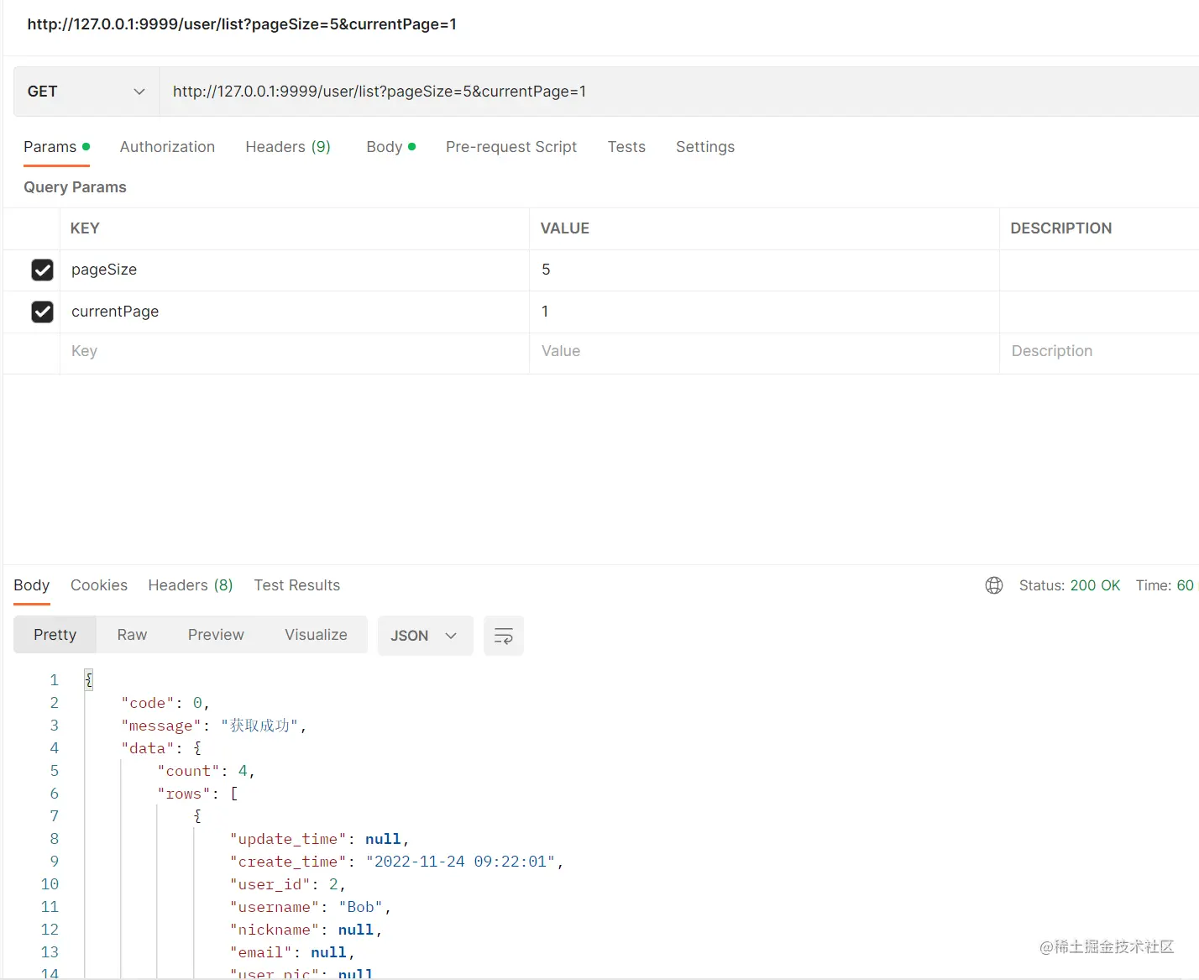Image resolution: width=1199 pixels, height=980 pixels.
Task: Click the "update_time": null line
Action: 319,839
